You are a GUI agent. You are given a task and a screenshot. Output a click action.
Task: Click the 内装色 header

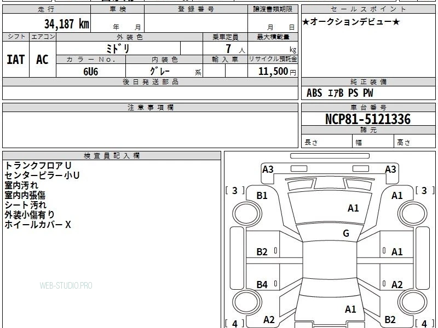point(164,60)
